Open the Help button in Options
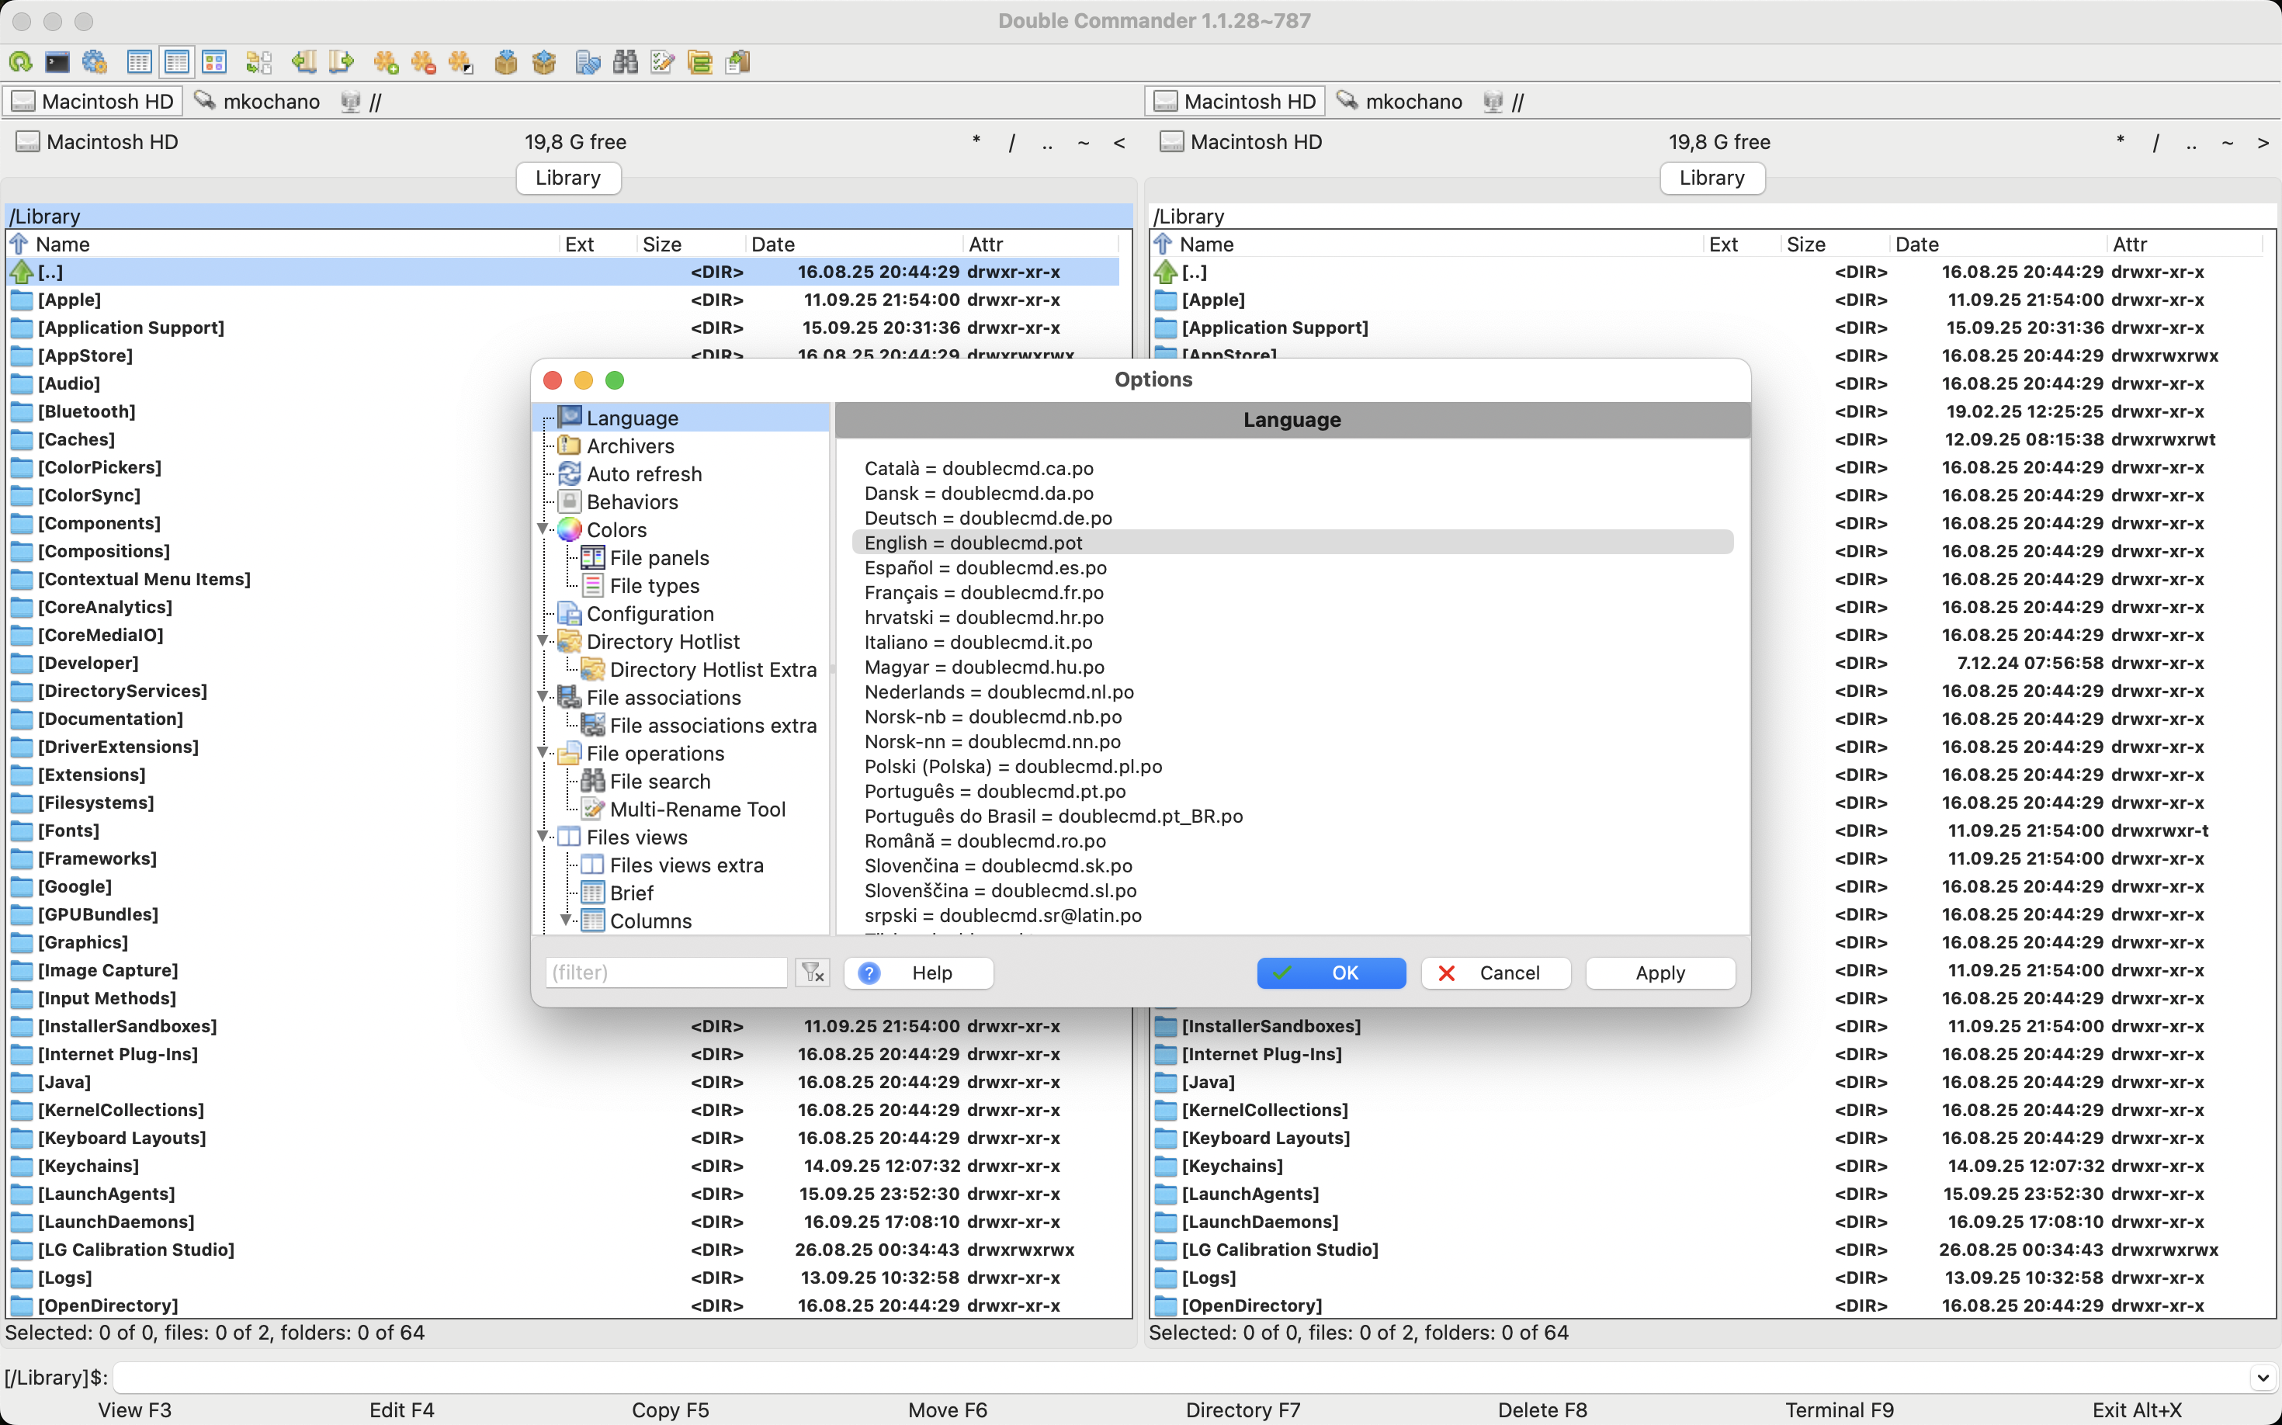2282x1425 pixels. click(x=918, y=973)
